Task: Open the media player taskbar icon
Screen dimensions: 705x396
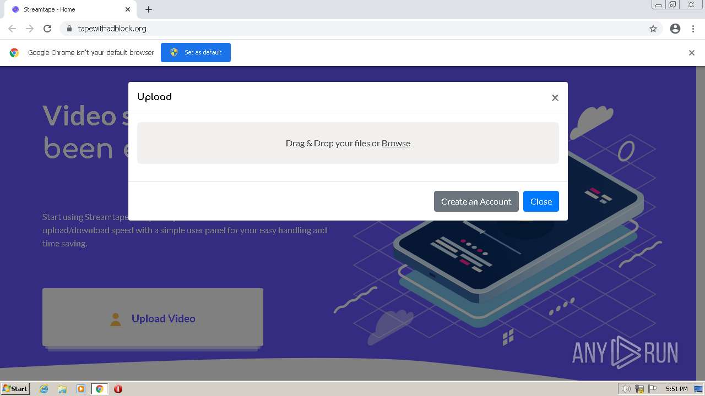Action: point(81,389)
